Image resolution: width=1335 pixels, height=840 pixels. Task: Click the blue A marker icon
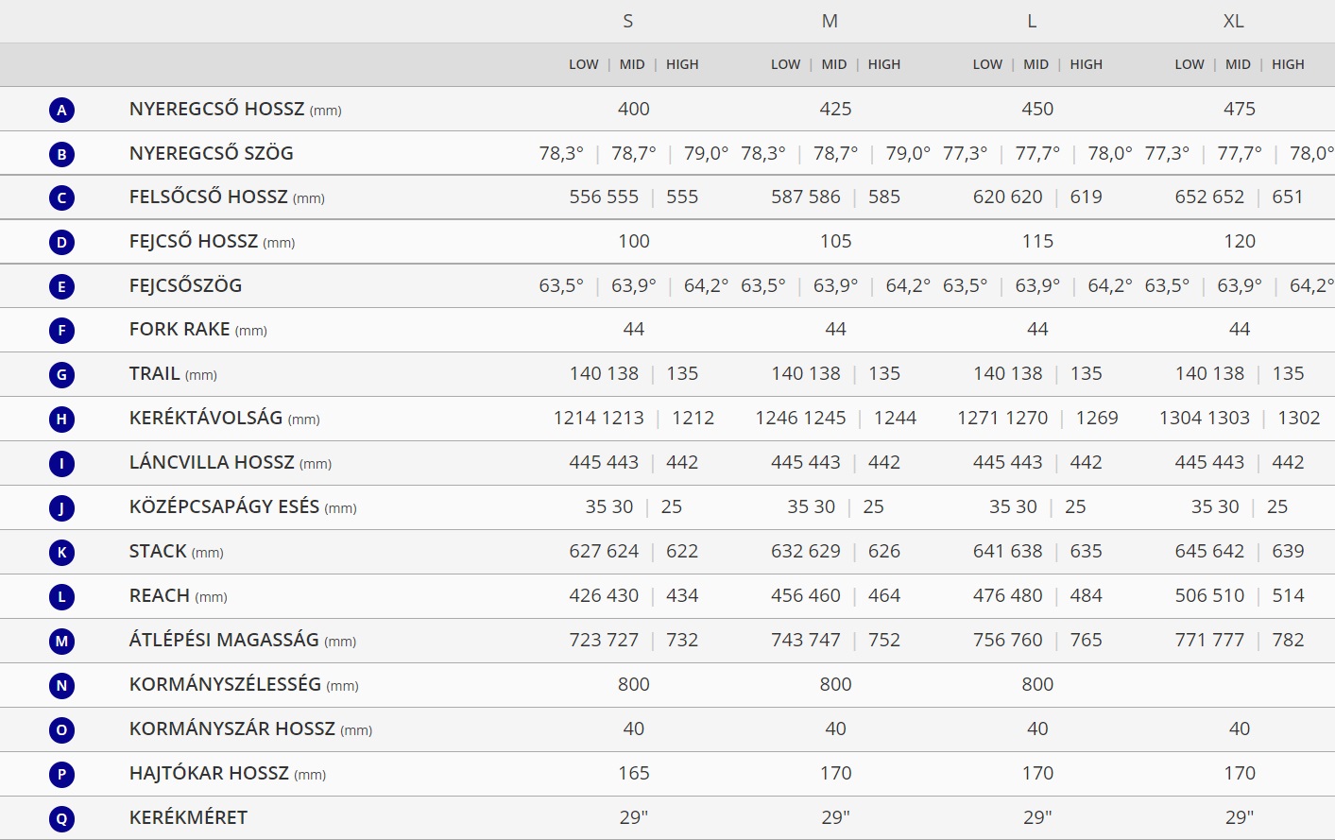point(61,111)
